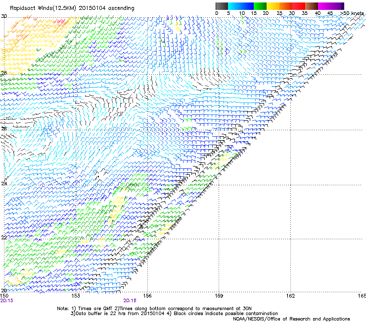Click the longitude label '162'
The height and width of the screenshot is (322, 366).
pyautogui.click(x=290, y=296)
